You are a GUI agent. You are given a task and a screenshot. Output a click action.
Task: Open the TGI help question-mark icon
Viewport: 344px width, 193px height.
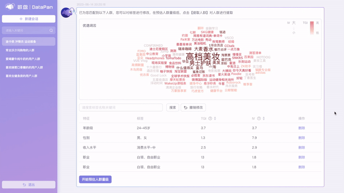point(210,118)
